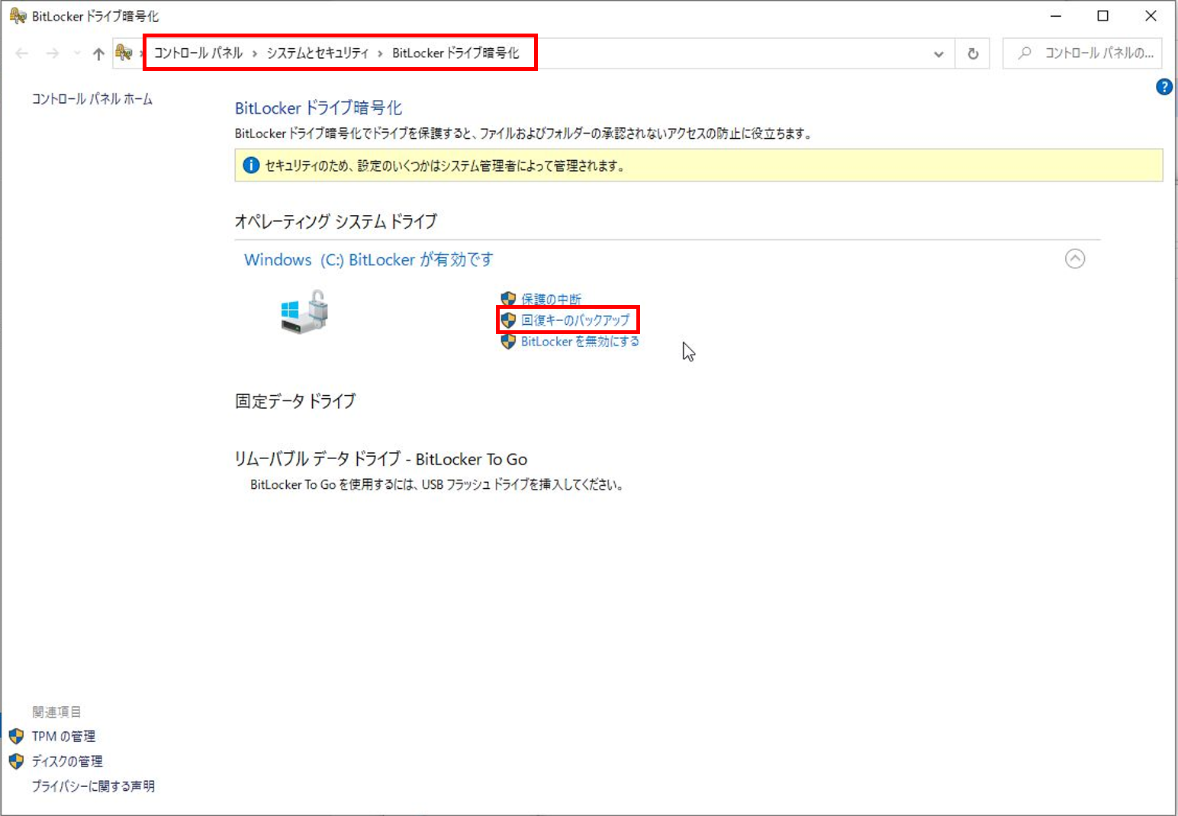Open 回復キーのバックアップ link
Screen dimensions: 1178x816
[577, 320]
